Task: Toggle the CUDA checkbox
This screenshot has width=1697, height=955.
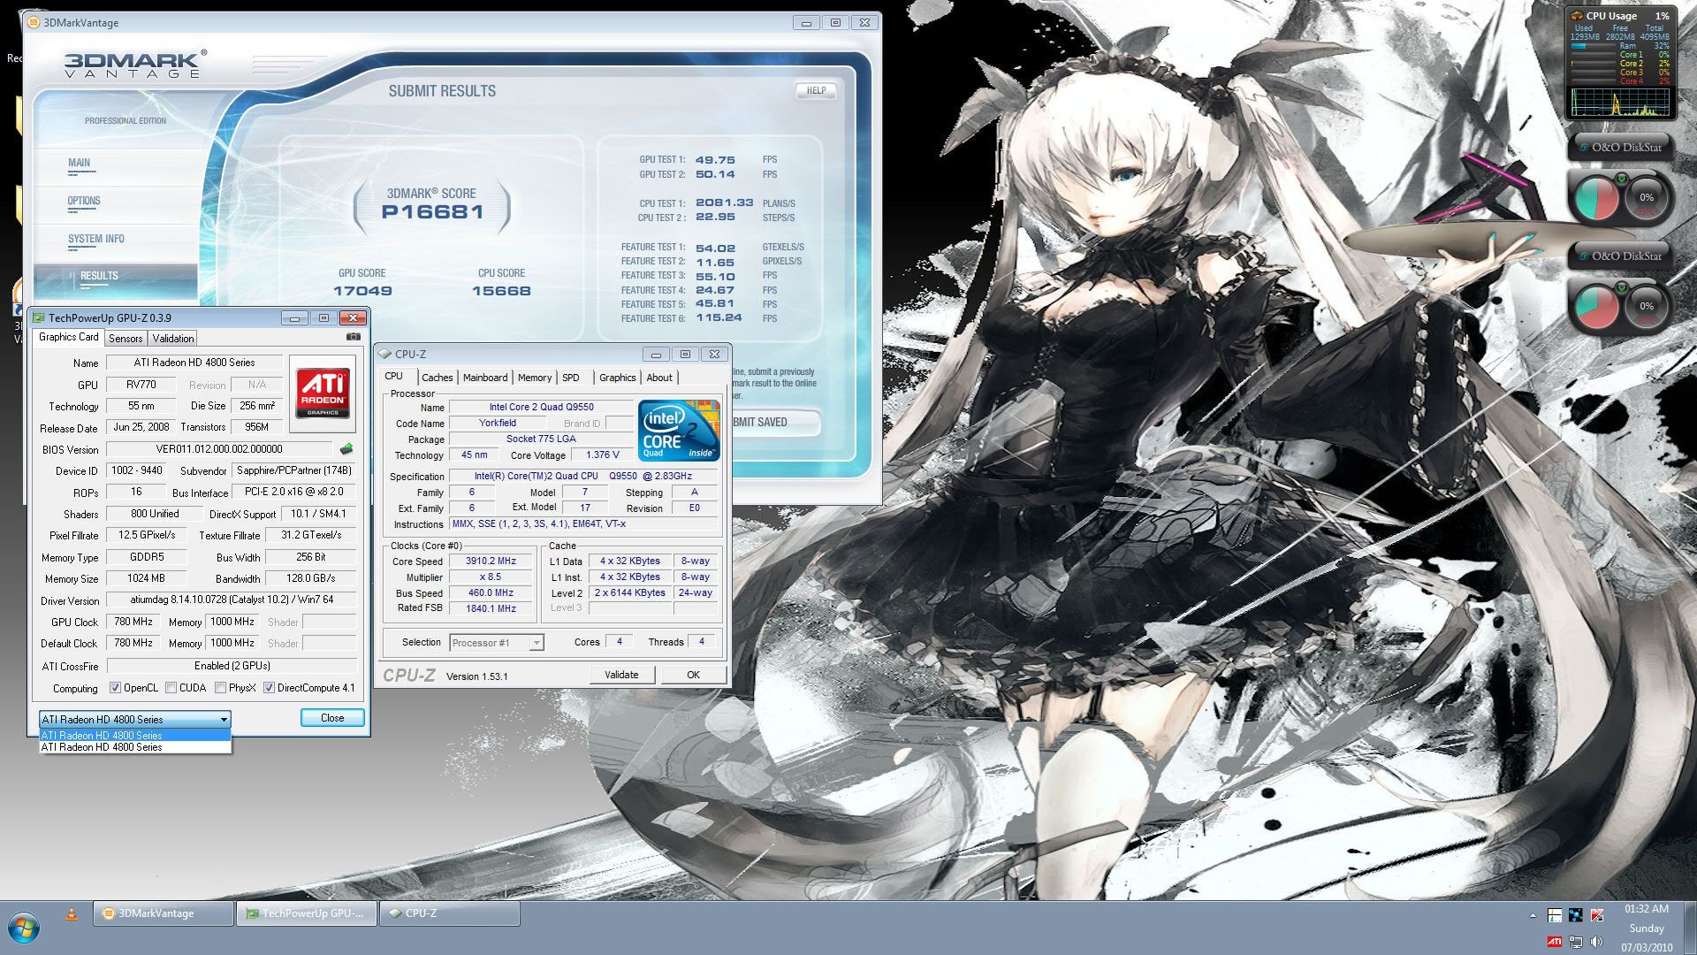Action: (171, 688)
